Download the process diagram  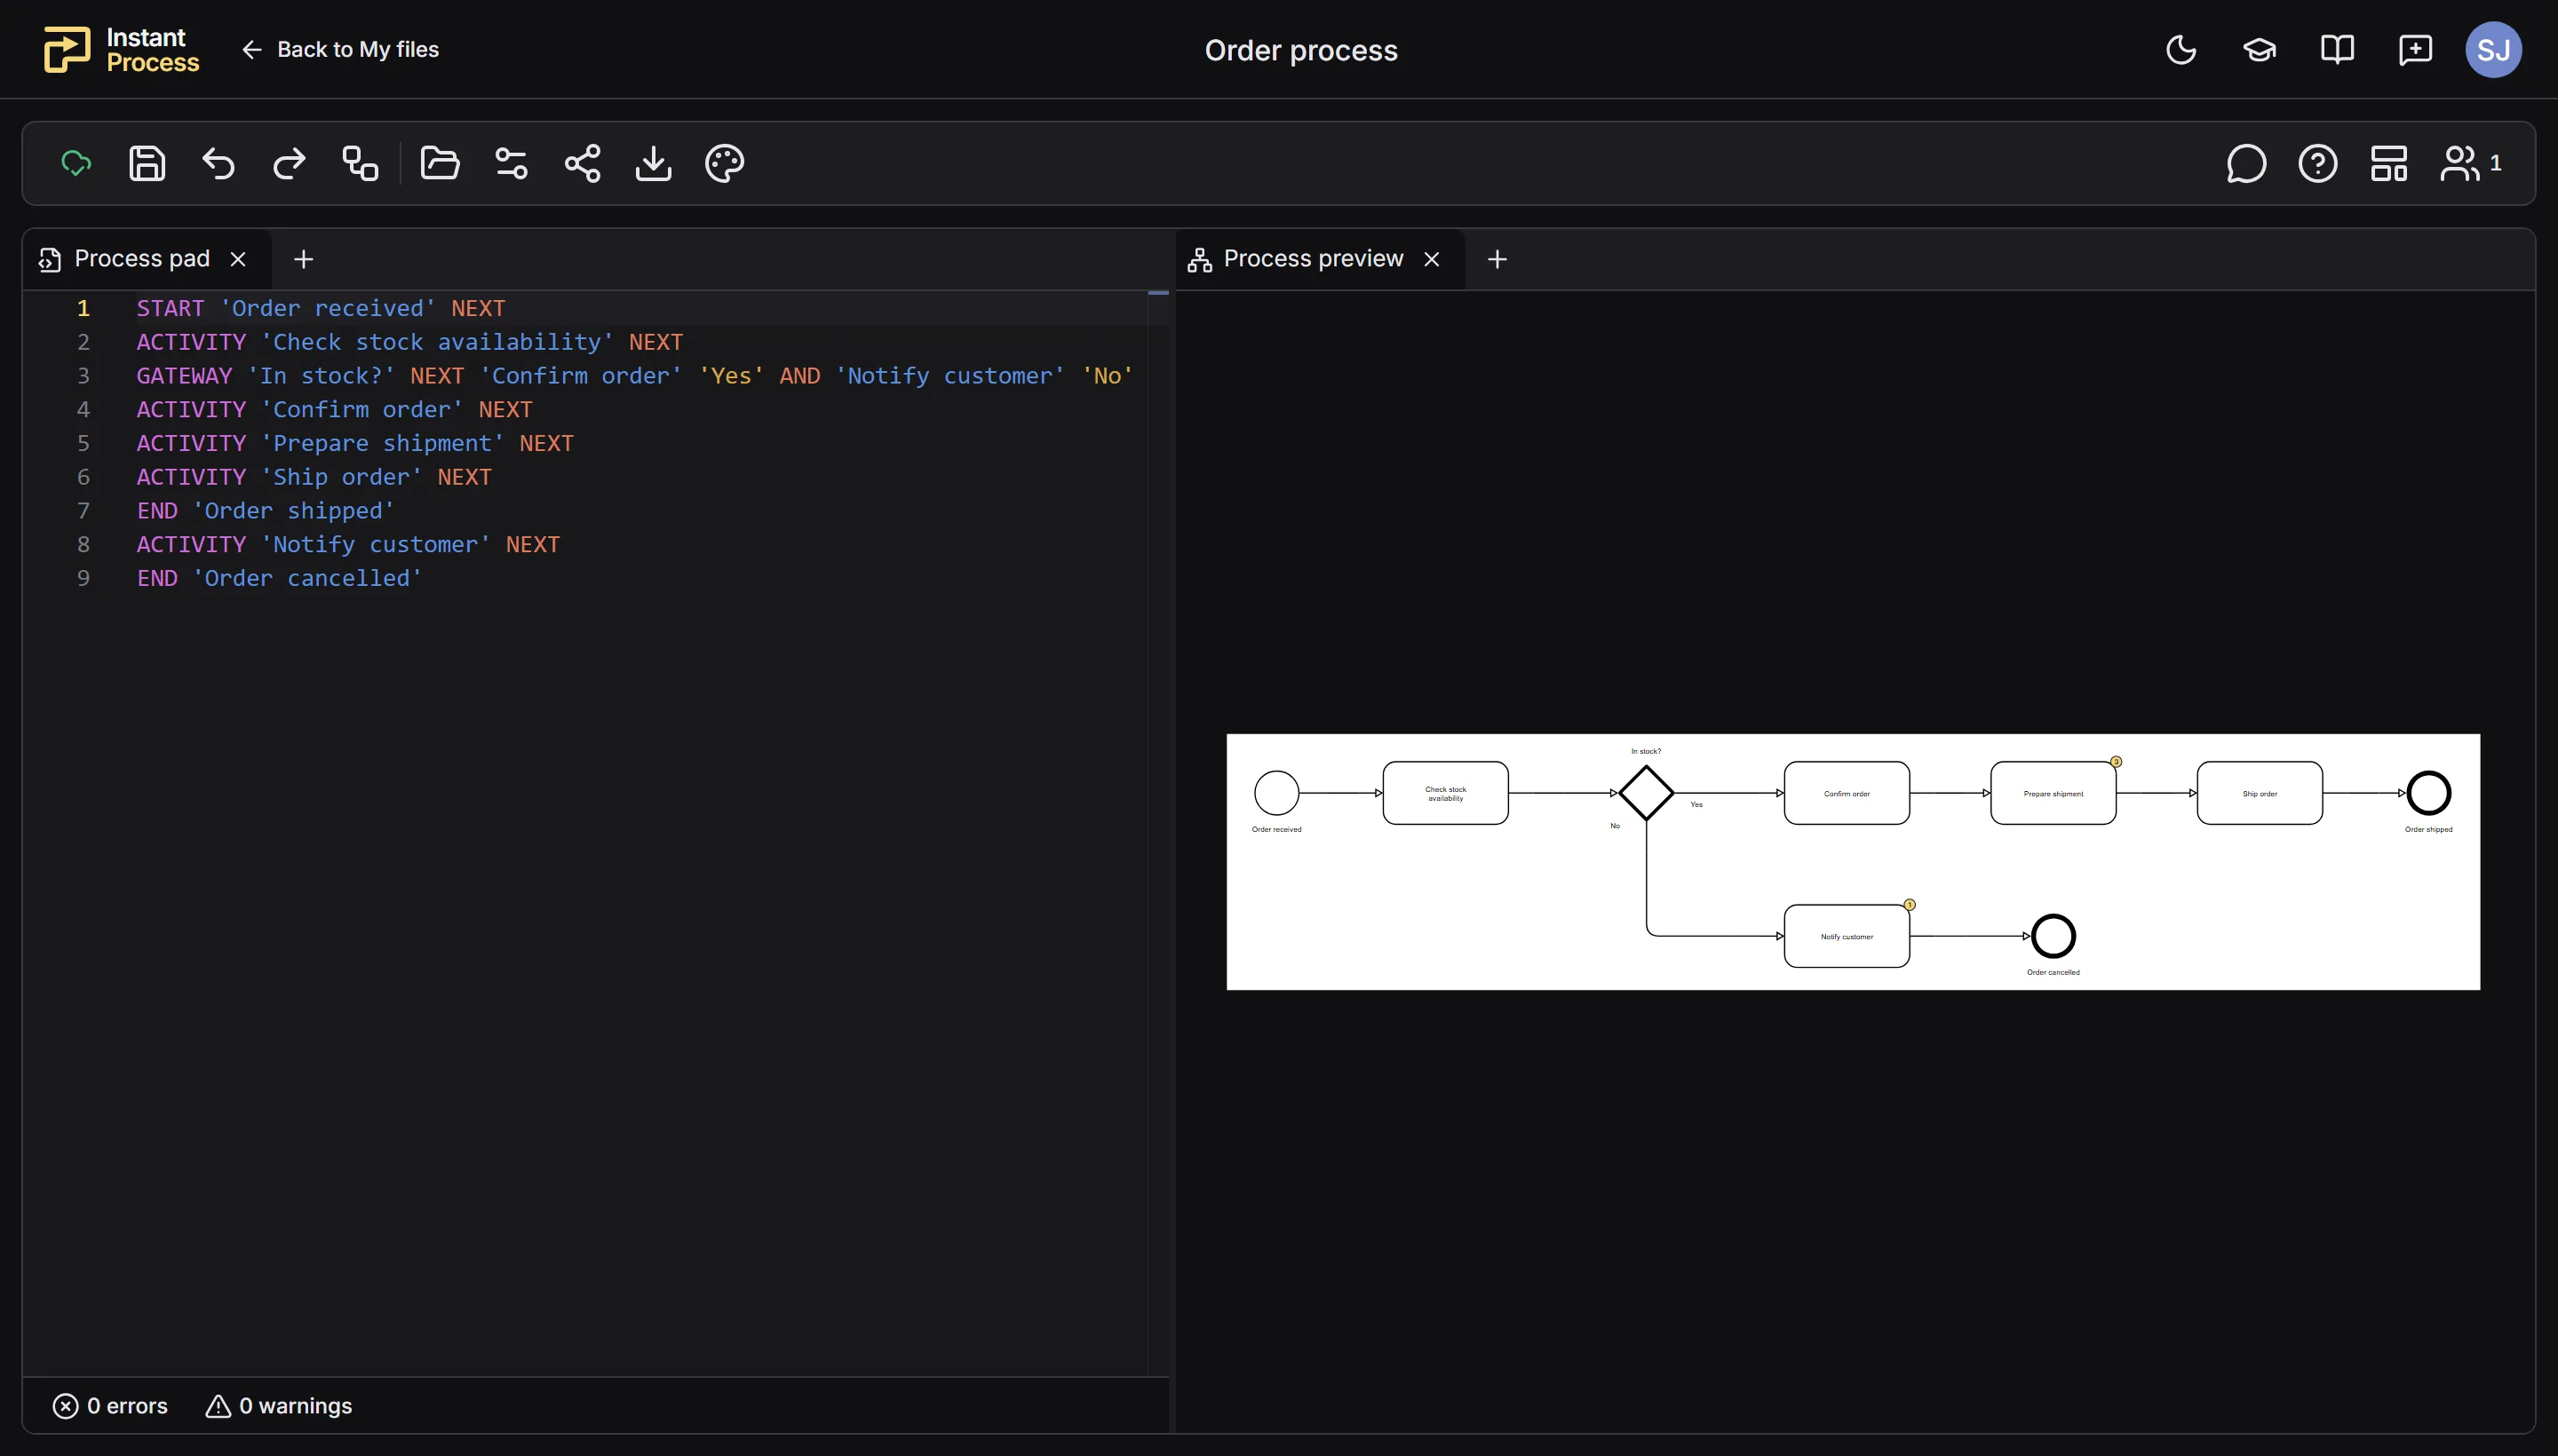tap(653, 163)
